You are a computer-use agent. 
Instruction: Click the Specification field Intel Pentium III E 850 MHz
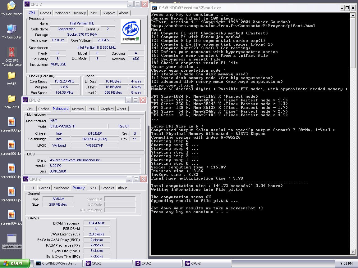tap(97, 48)
